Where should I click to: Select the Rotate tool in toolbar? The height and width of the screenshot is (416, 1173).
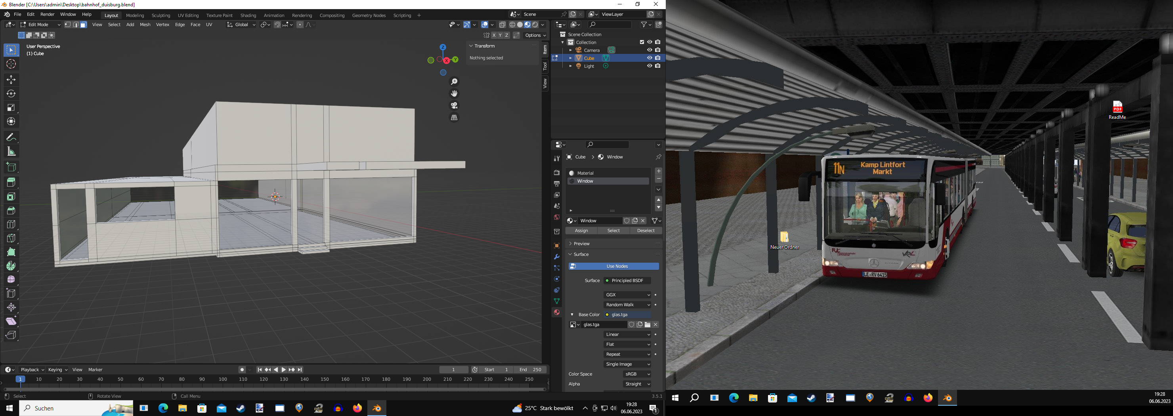pos(11,94)
